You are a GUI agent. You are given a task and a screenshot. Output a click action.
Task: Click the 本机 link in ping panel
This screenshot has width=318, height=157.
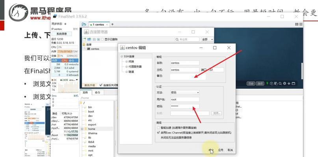76,96
